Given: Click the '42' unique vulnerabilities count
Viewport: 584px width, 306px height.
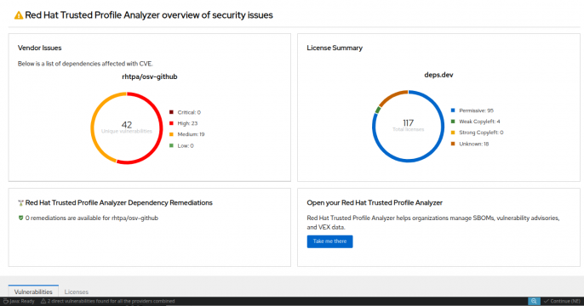Looking at the screenshot, I should point(127,125).
